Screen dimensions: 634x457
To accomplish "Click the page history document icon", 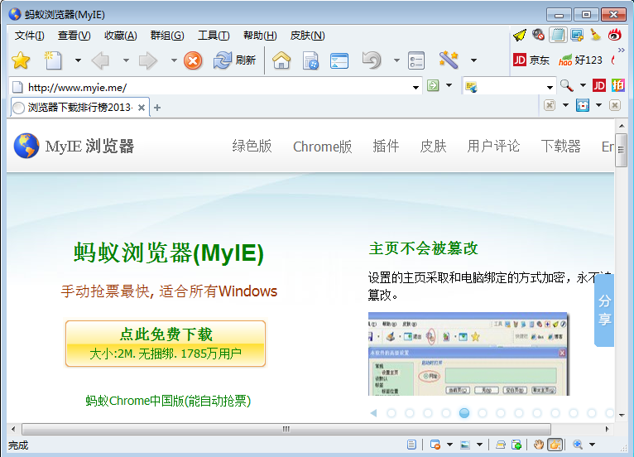I will 310,60.
